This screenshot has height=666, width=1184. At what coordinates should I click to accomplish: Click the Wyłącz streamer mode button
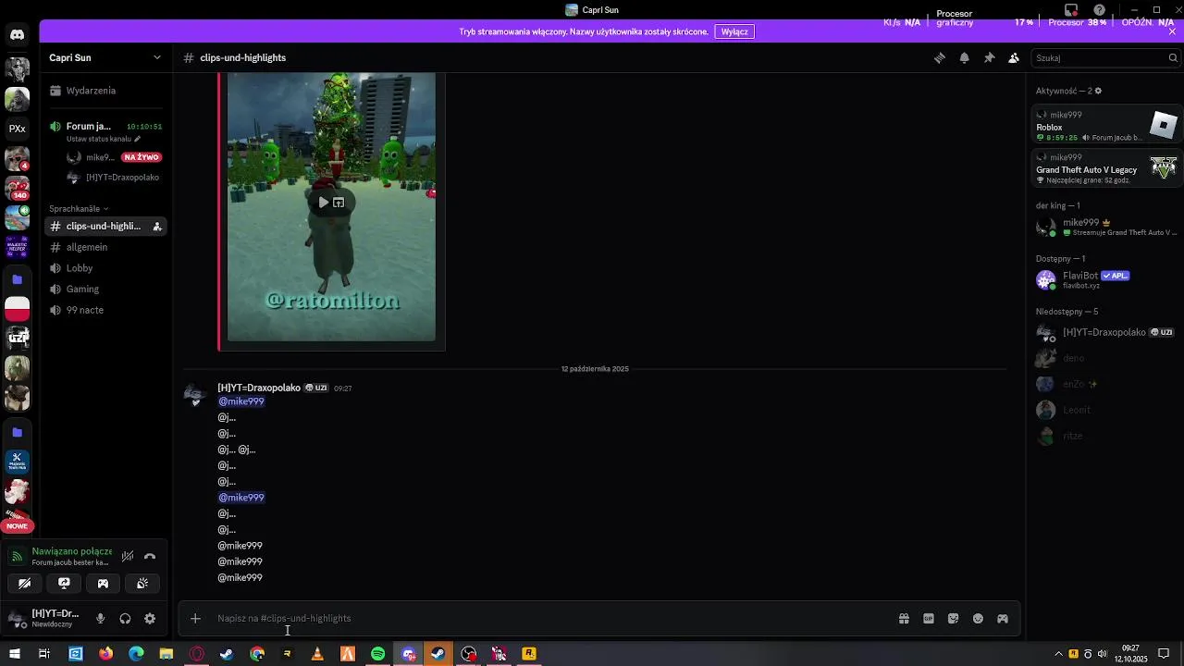[734, 31]
